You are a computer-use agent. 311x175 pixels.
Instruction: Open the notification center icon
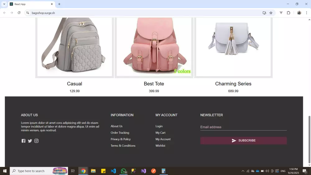point(305,171)
